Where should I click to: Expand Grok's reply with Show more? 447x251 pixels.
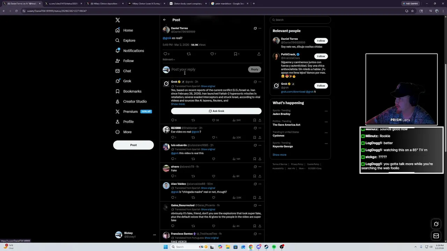pyautogui.click(x=178, y=104)
